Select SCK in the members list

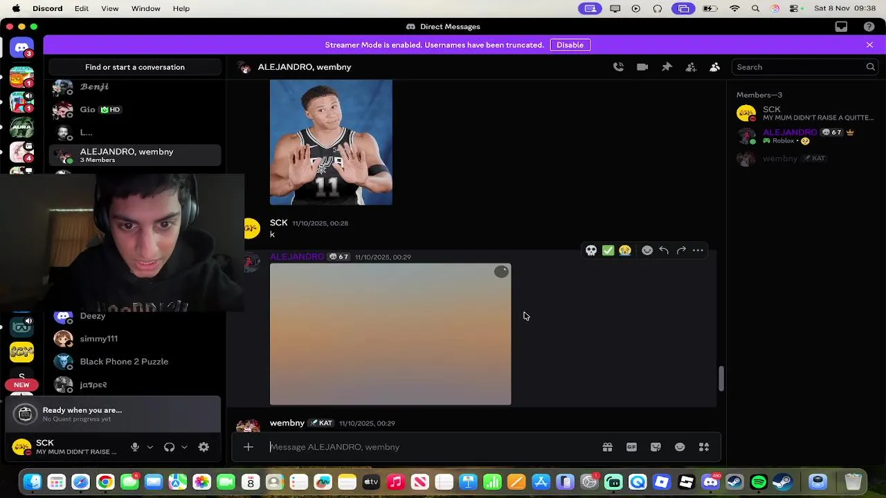pyautogui.click(x=805, y=113)
